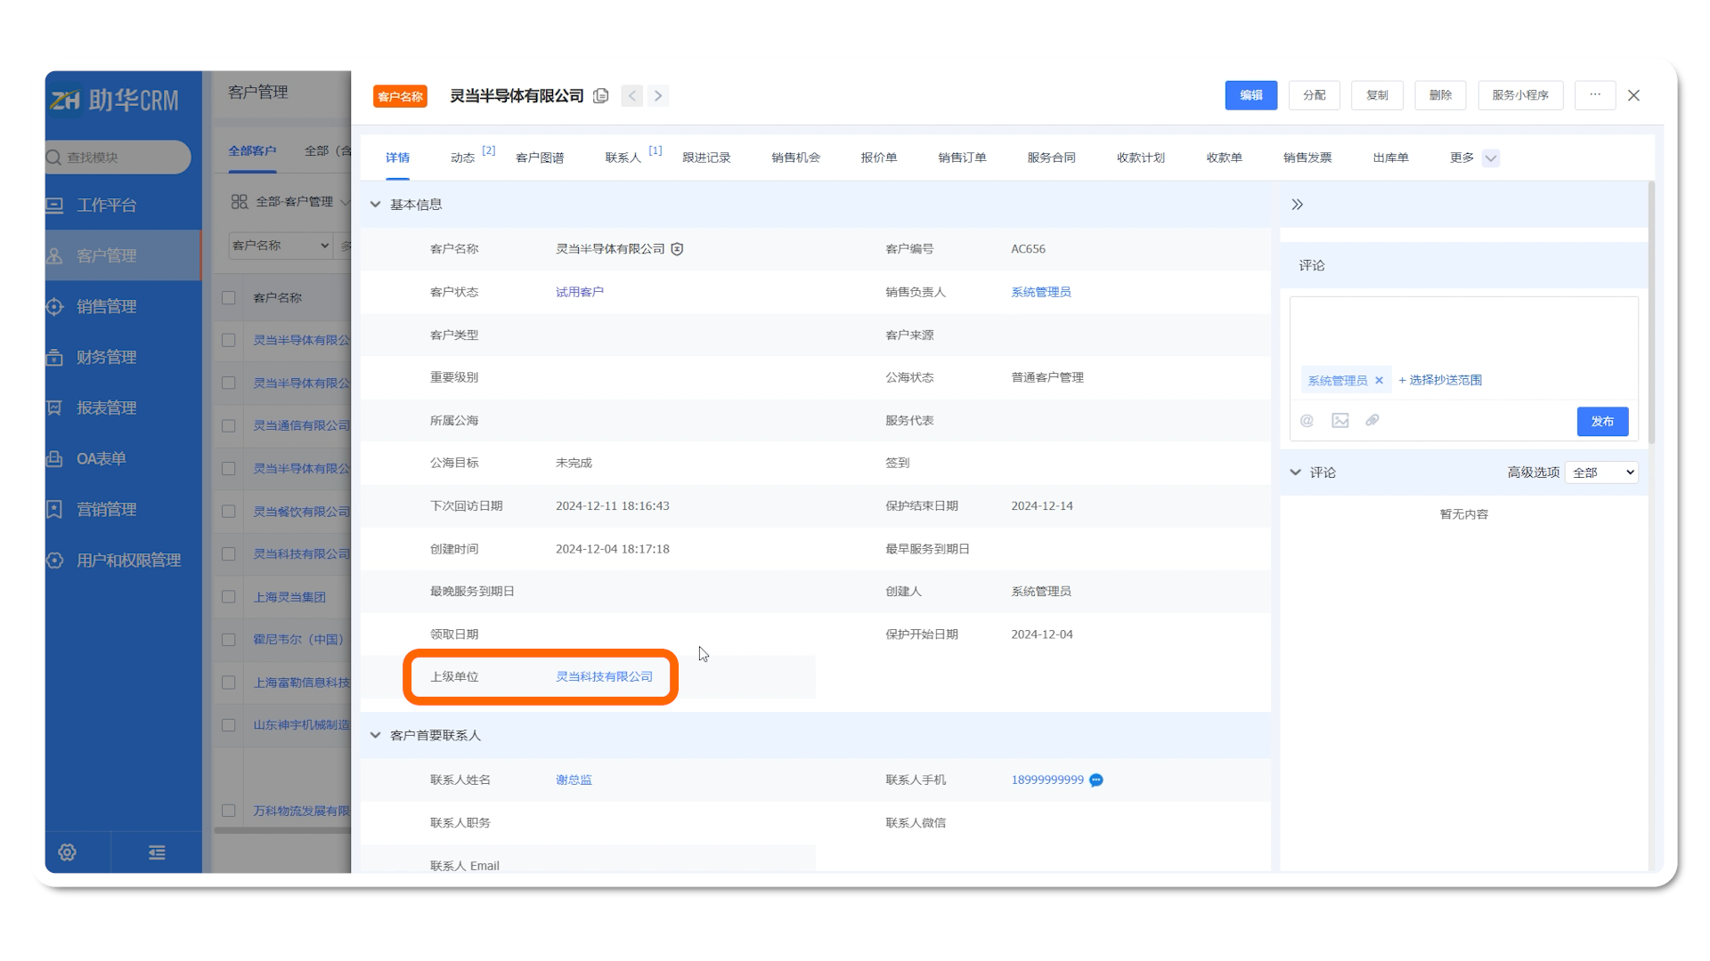Viewport: 1710px width, 961px height.
Task: Expand the 更多 tabs dropdown arrow
Action: click(1491, 158)
